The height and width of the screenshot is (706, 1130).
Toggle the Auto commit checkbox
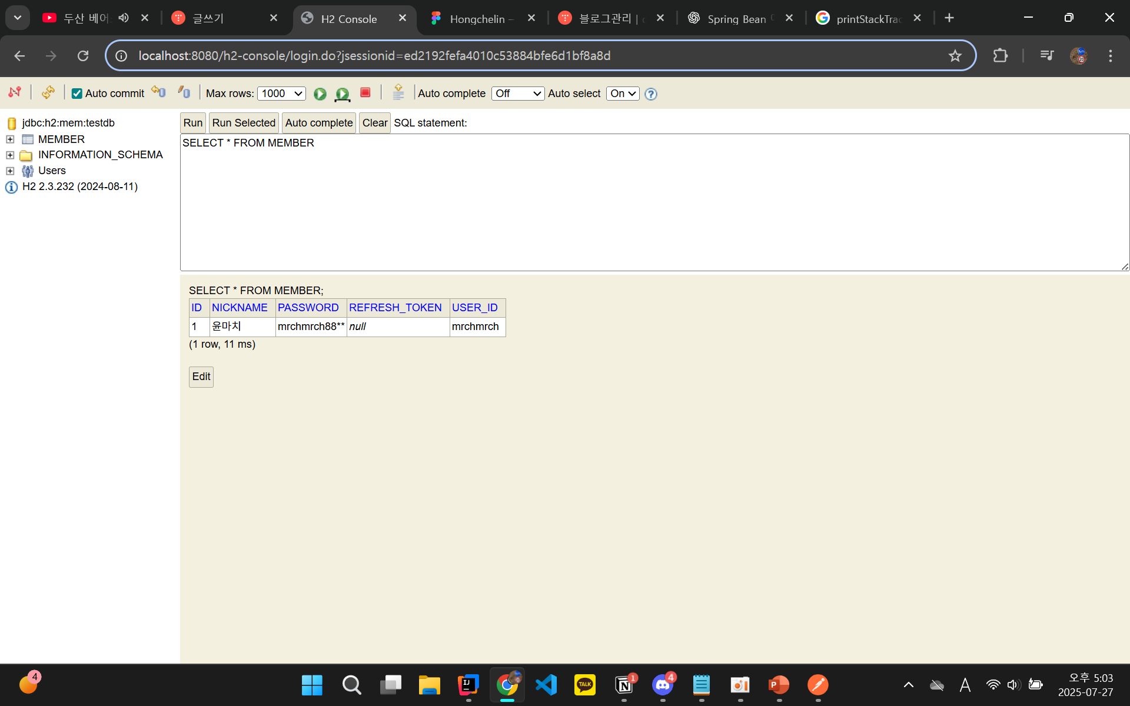click(77, 94)
